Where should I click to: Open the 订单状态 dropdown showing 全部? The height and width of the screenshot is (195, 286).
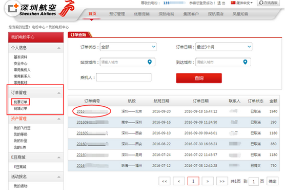[128, 47]
